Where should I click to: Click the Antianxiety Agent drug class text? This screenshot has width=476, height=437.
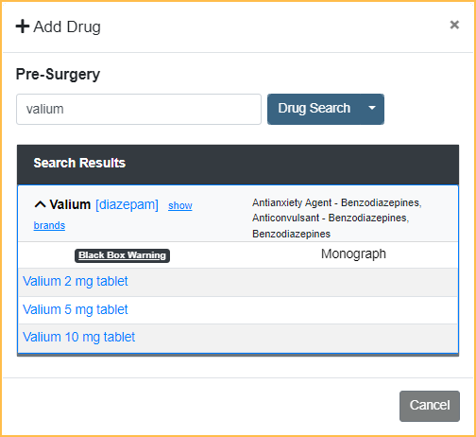coord(292,202)
